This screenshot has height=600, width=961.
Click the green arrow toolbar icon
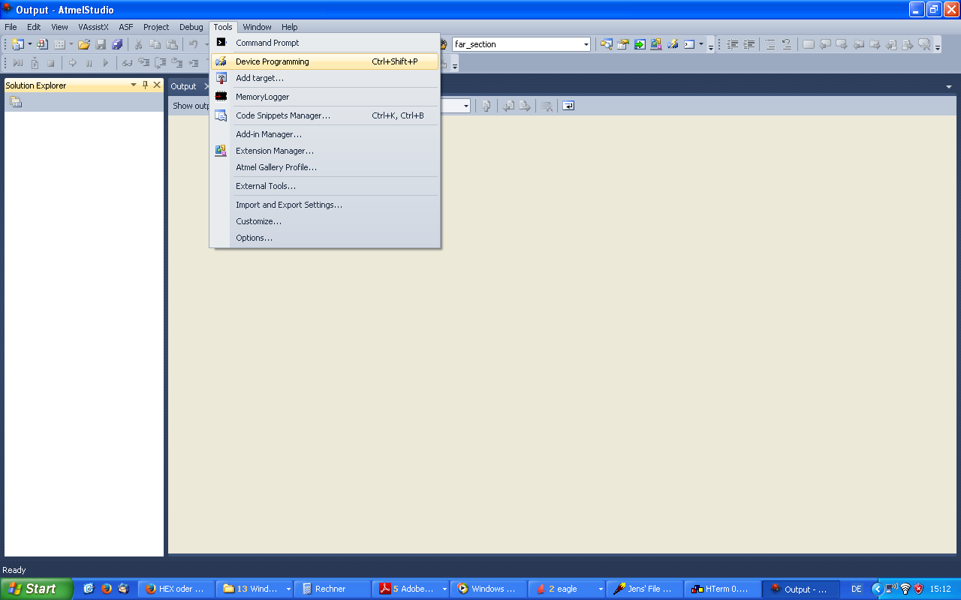639,44
